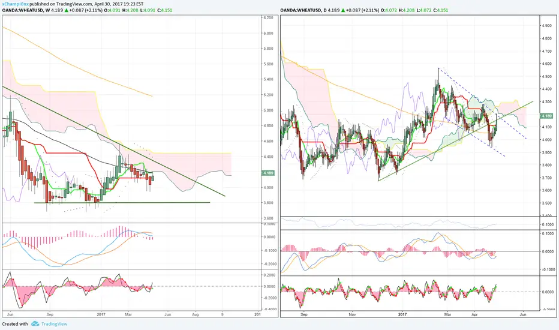Viewport: 559px width, 330px height.
Task: Click the Jun label on the daily time axis
Action: 523,314
